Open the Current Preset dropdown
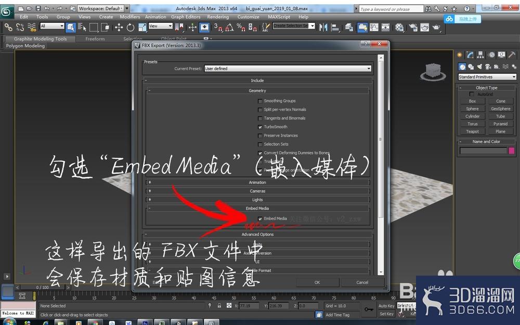 coord(288,68)
